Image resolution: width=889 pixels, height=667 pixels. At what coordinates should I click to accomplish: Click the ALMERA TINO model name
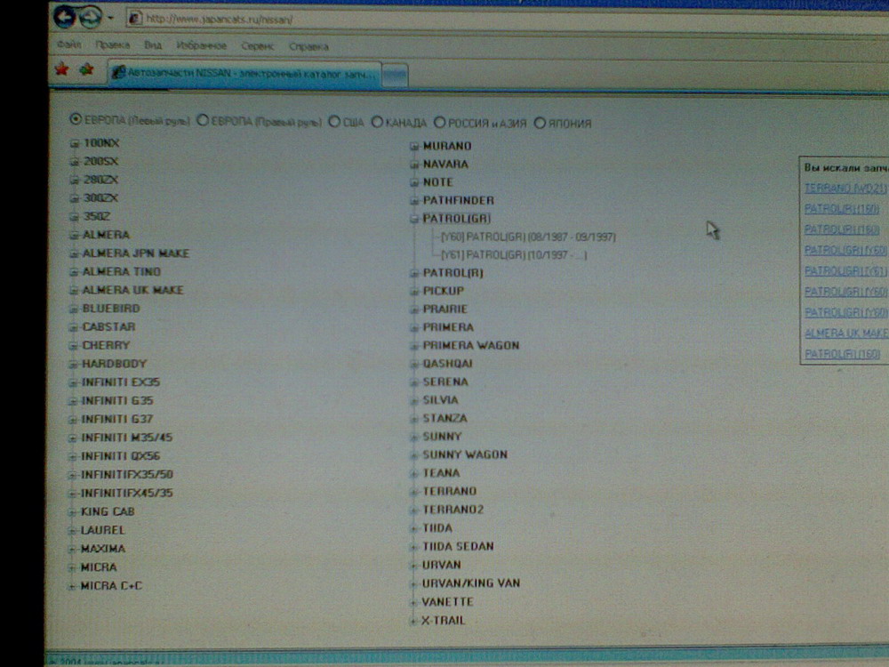121,271
